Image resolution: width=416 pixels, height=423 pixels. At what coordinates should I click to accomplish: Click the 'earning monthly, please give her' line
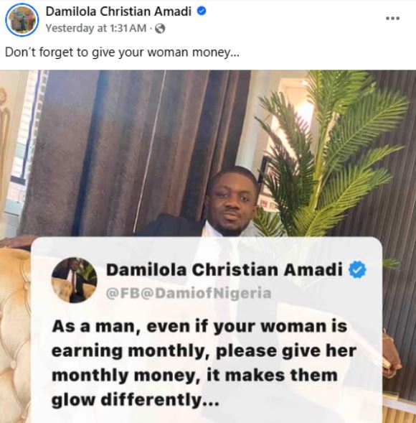tap(204, 351)
